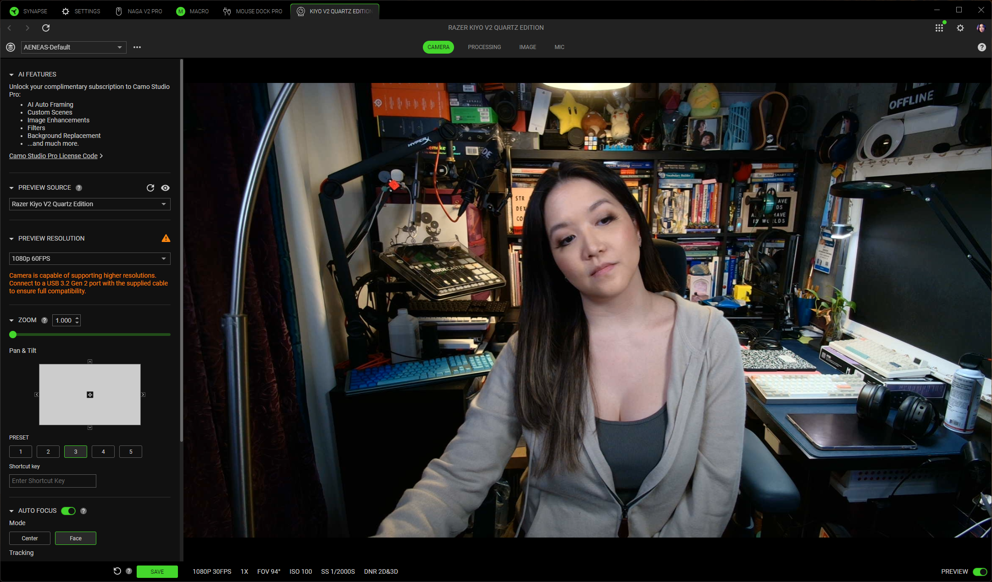Open the three-dots profile options menu
Viewport: 992px width, 582px height.
pyautogui.click(x=137, y=47)
